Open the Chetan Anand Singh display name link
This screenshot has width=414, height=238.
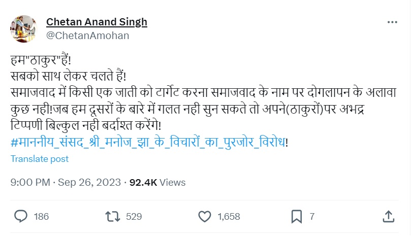(97, 22)
